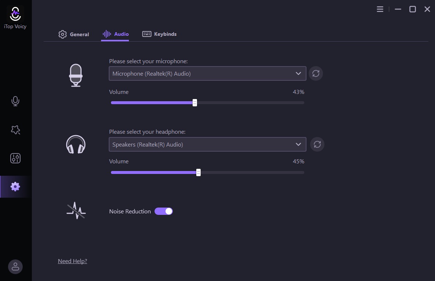This screenshot has width=435, height=281.
Task: Select the voice changer microphone icon in sidebar
Action: coord(15,101)
